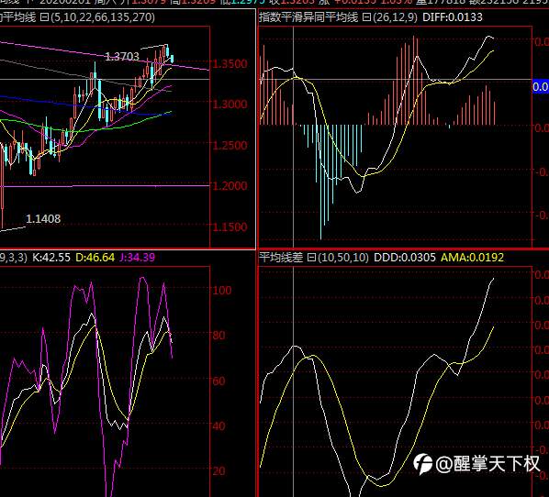Select the 100 level on KDJ axis

click(222, 291)
